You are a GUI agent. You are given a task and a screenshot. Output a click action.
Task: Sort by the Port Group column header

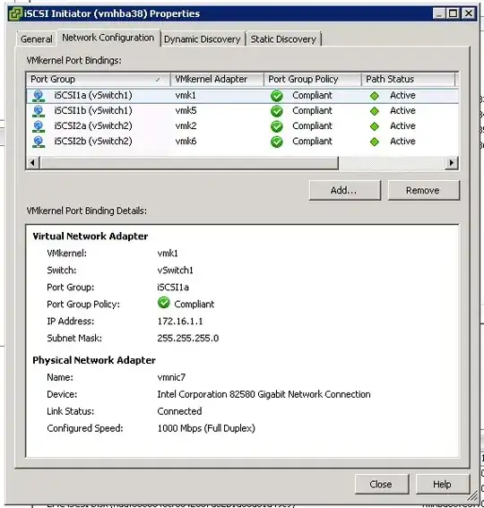(98, 79)
